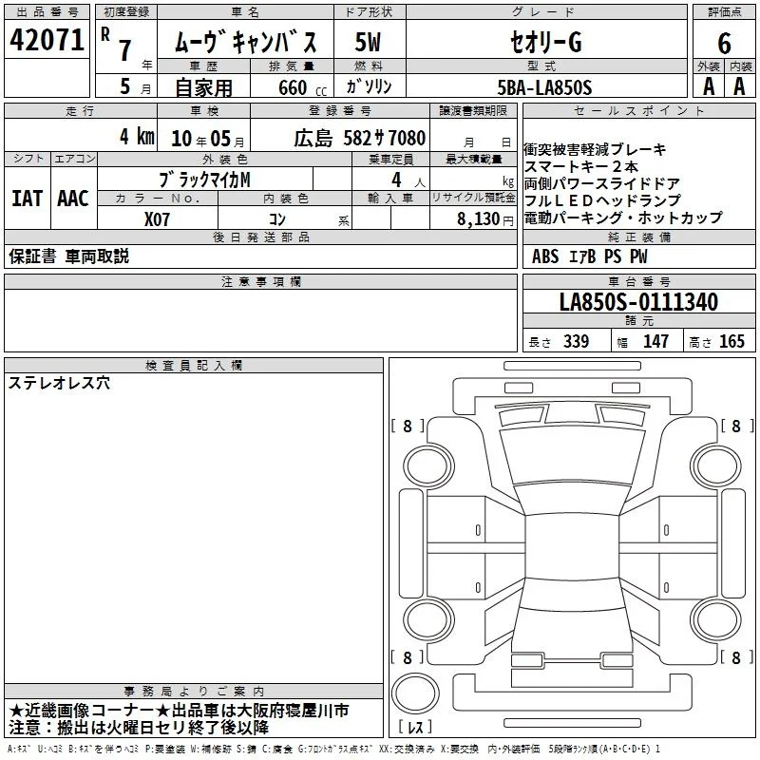Click fuel type ガソリン

(x=369, y=86)
